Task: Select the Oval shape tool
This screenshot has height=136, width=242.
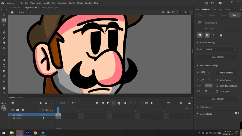Action: pyautogui.click(x=4, y=48)
